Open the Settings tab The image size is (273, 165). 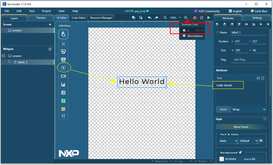(257, 18)
